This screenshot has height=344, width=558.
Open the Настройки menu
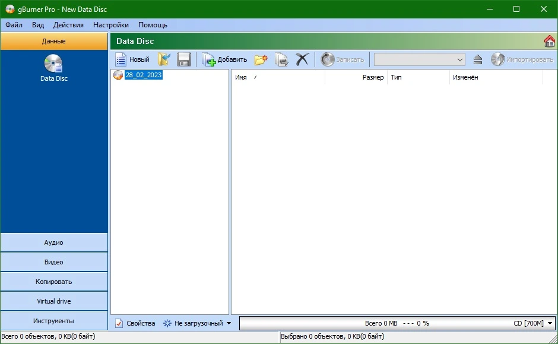pos(110,25)
